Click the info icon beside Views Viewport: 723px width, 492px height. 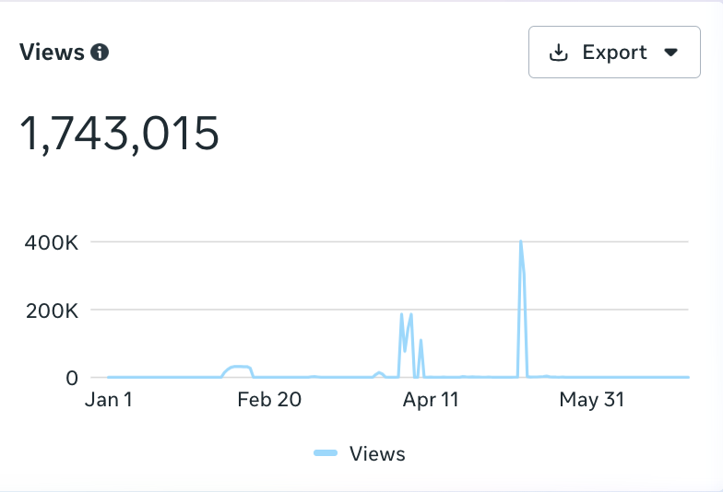pyautogui.click(x=100, y=53)
